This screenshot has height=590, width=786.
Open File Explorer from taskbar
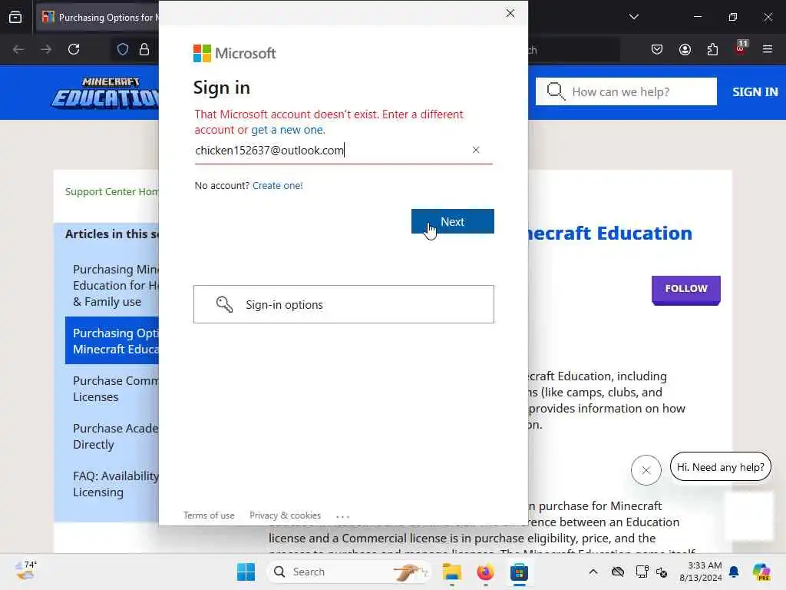[451, 572]
